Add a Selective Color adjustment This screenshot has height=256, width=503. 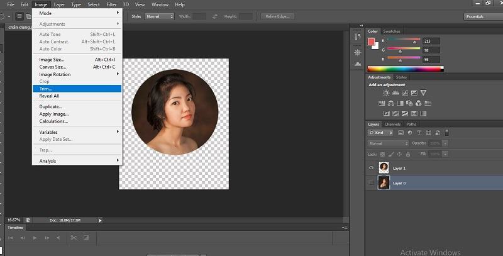[x=414, y=113]
